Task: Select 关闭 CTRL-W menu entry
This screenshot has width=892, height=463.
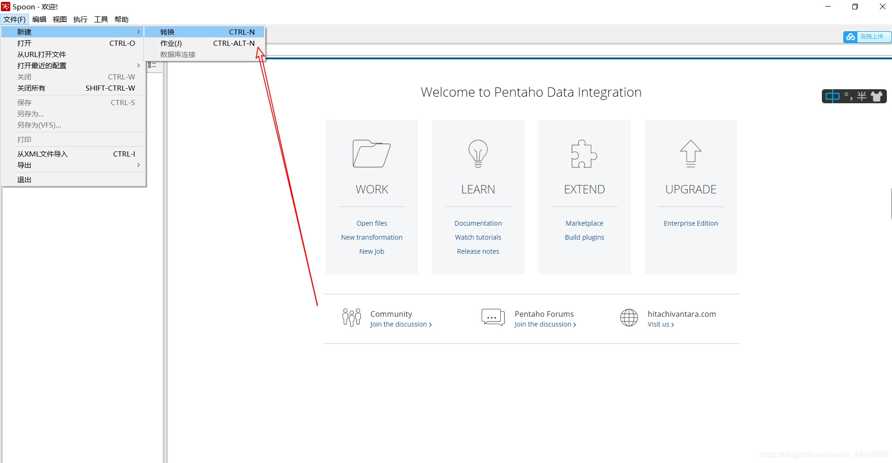Action: (73, 77)
